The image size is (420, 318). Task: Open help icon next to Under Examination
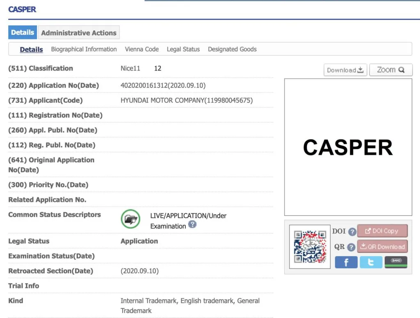pos(192,224)
